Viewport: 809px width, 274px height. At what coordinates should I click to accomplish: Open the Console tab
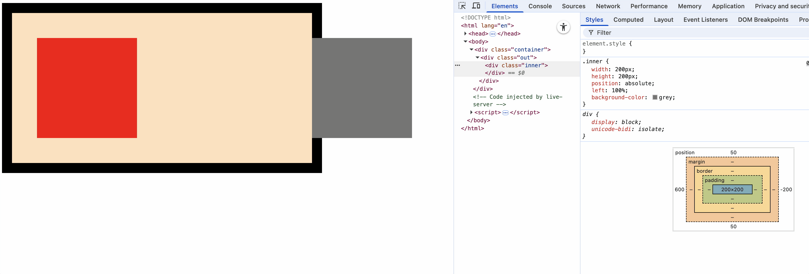point(540,6)
